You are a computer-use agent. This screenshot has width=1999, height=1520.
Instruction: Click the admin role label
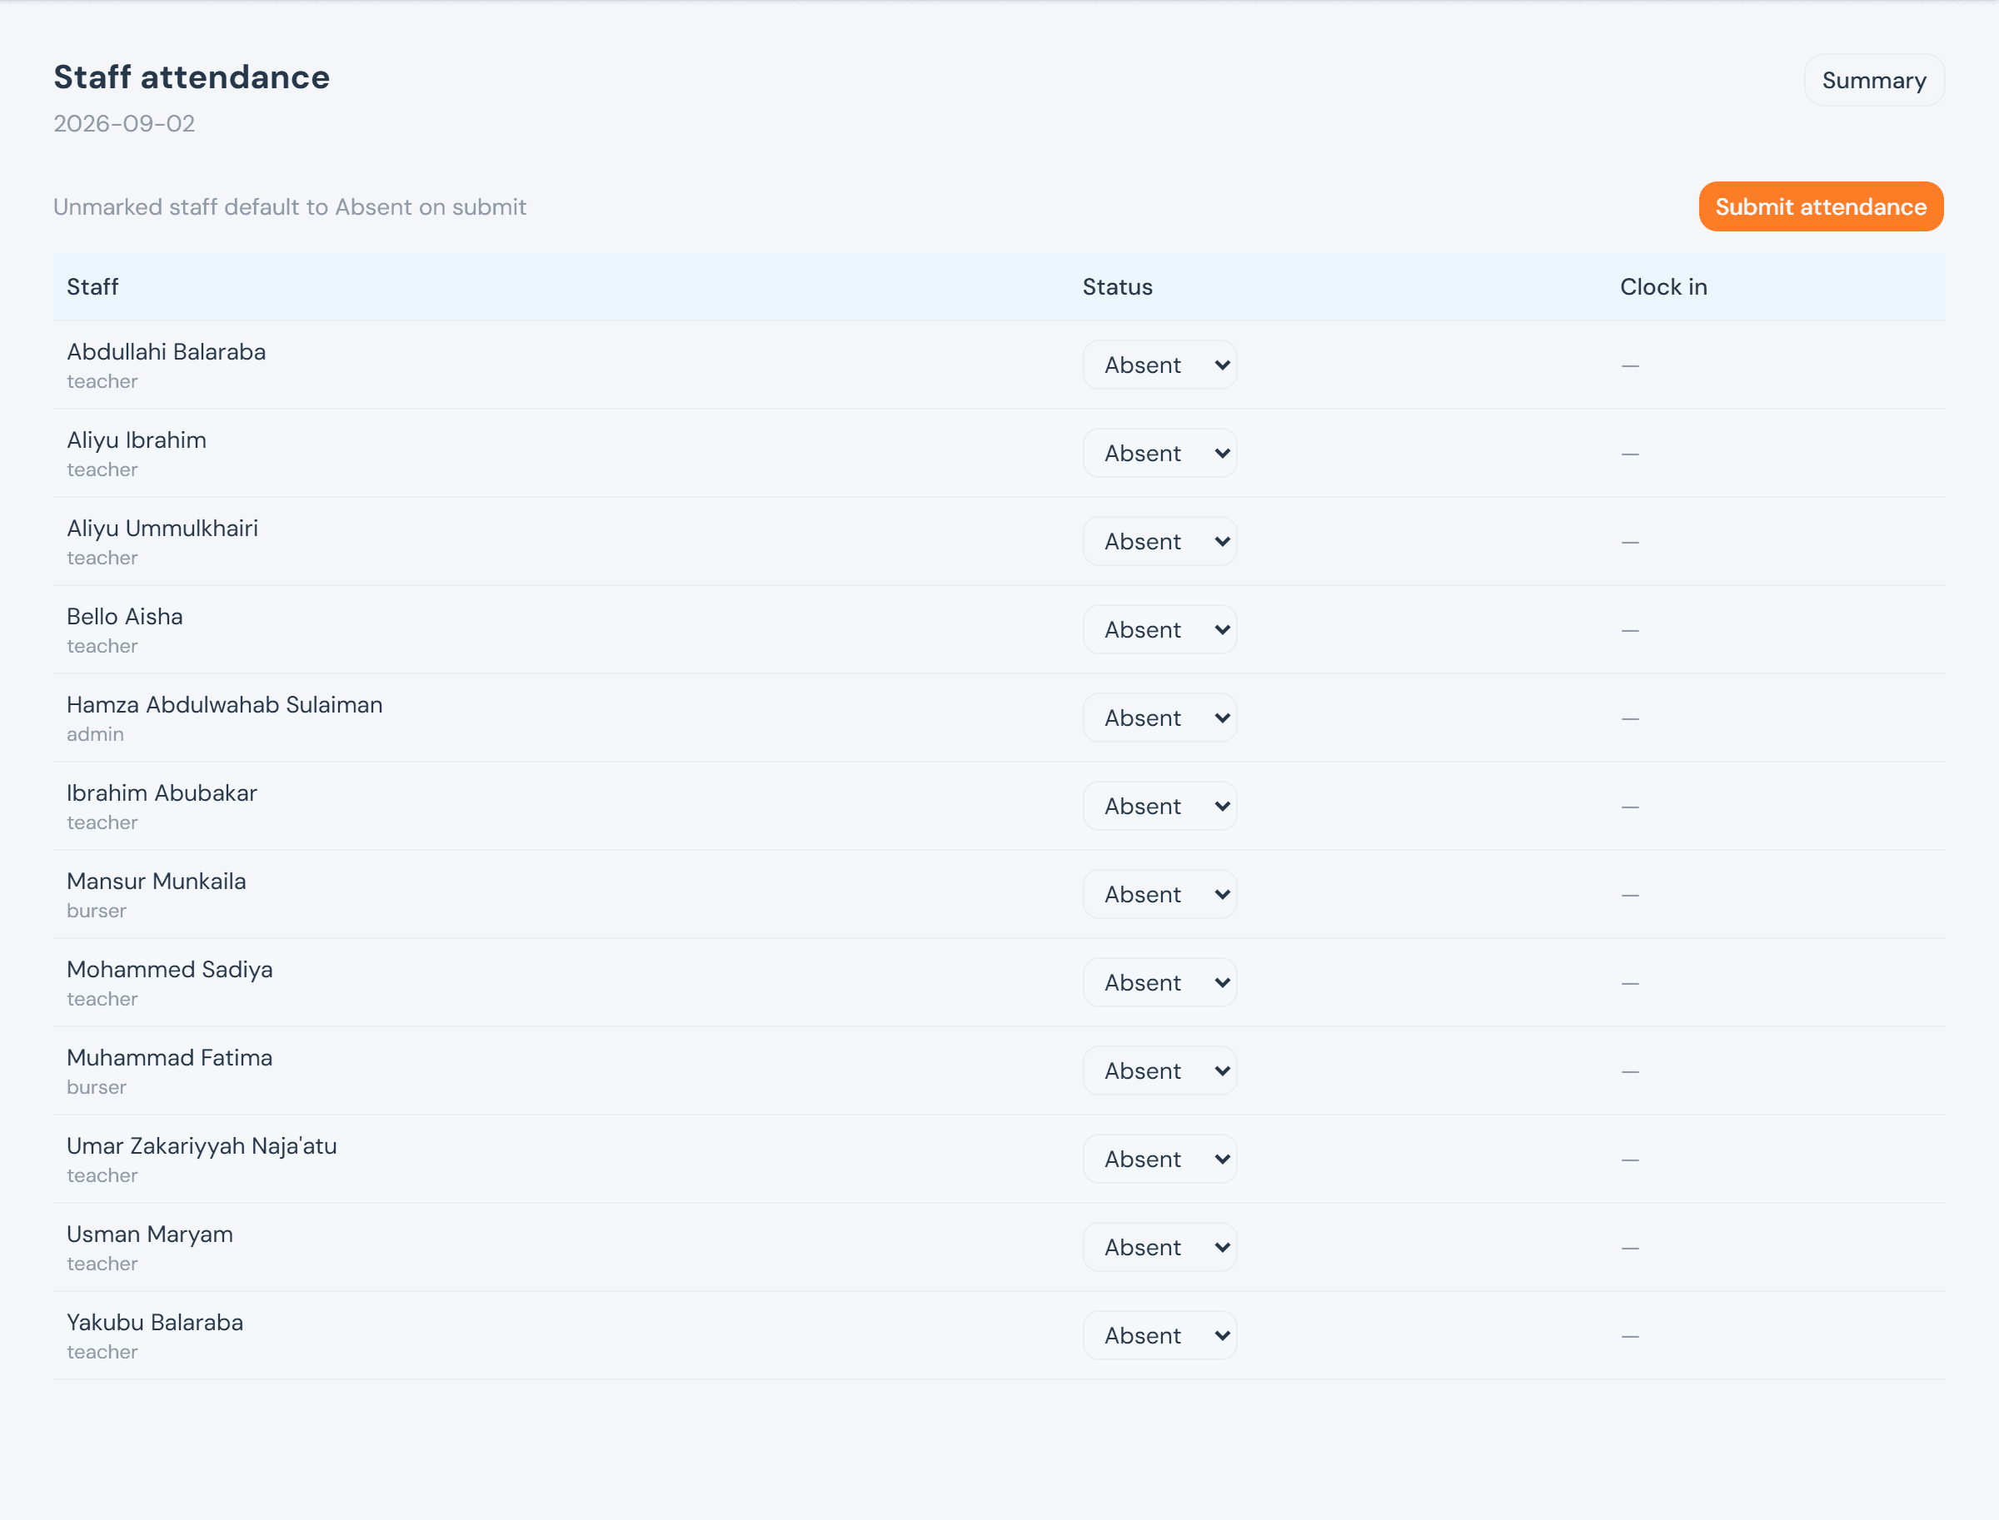point(95,735)
